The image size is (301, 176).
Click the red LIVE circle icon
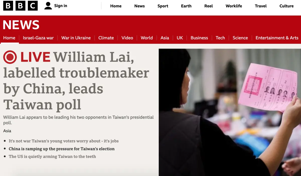10,57
